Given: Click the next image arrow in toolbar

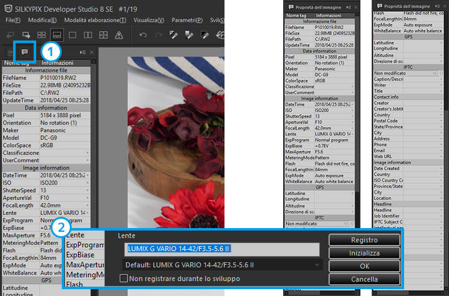Looking at the screenshot, I should [x=26, y=36].
